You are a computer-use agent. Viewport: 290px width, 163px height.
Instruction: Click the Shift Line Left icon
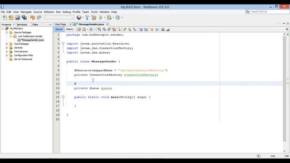point(141,29)
